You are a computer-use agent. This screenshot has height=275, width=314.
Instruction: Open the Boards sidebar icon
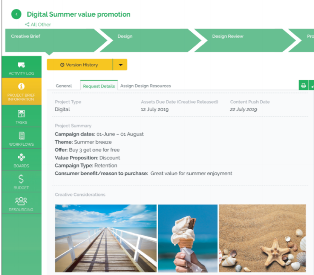click(x=21, y=157)
